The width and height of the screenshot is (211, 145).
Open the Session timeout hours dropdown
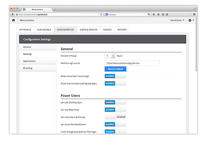tap(110, 56)
